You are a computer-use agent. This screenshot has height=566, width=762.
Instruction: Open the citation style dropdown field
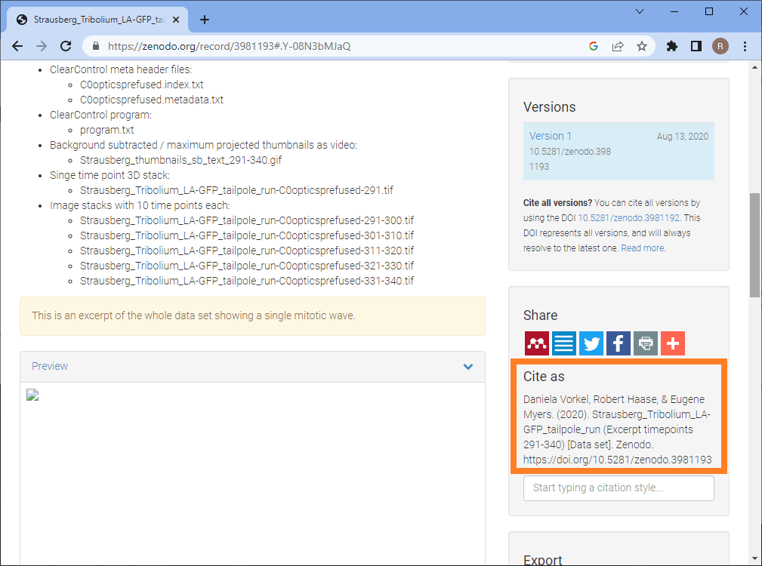point(619,488)
